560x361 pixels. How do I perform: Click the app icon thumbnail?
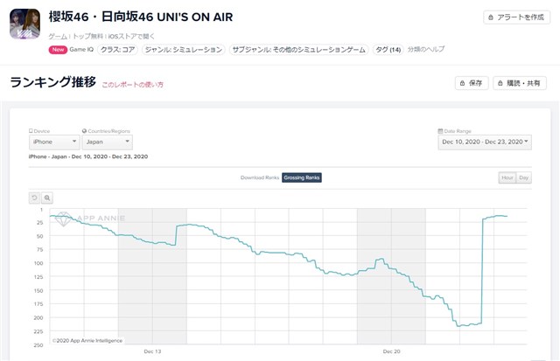pyautogui.click(x=24, y=24)
